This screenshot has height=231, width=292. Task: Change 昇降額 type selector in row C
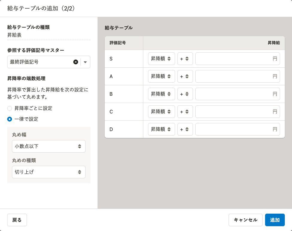pyautogui.click(x=161, y=112)
